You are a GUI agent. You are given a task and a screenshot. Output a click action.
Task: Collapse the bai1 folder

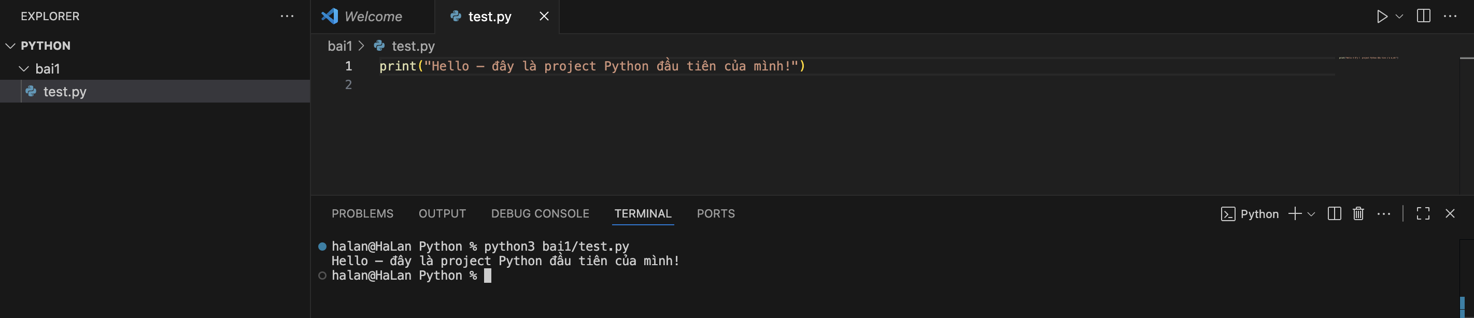(24, 69)
